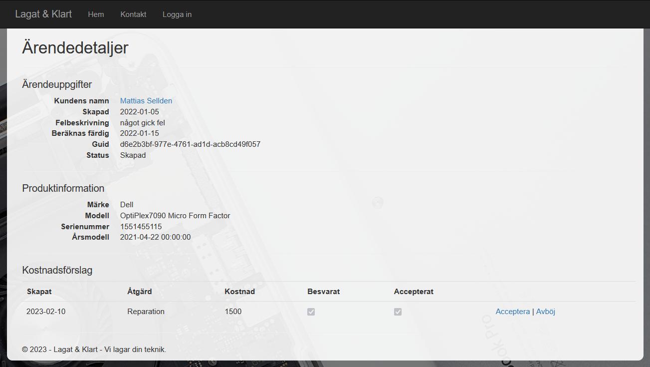Click the Märke value Dell
Image resolution: width=650 pixels, height=367 pixels.
coord(127,205)
